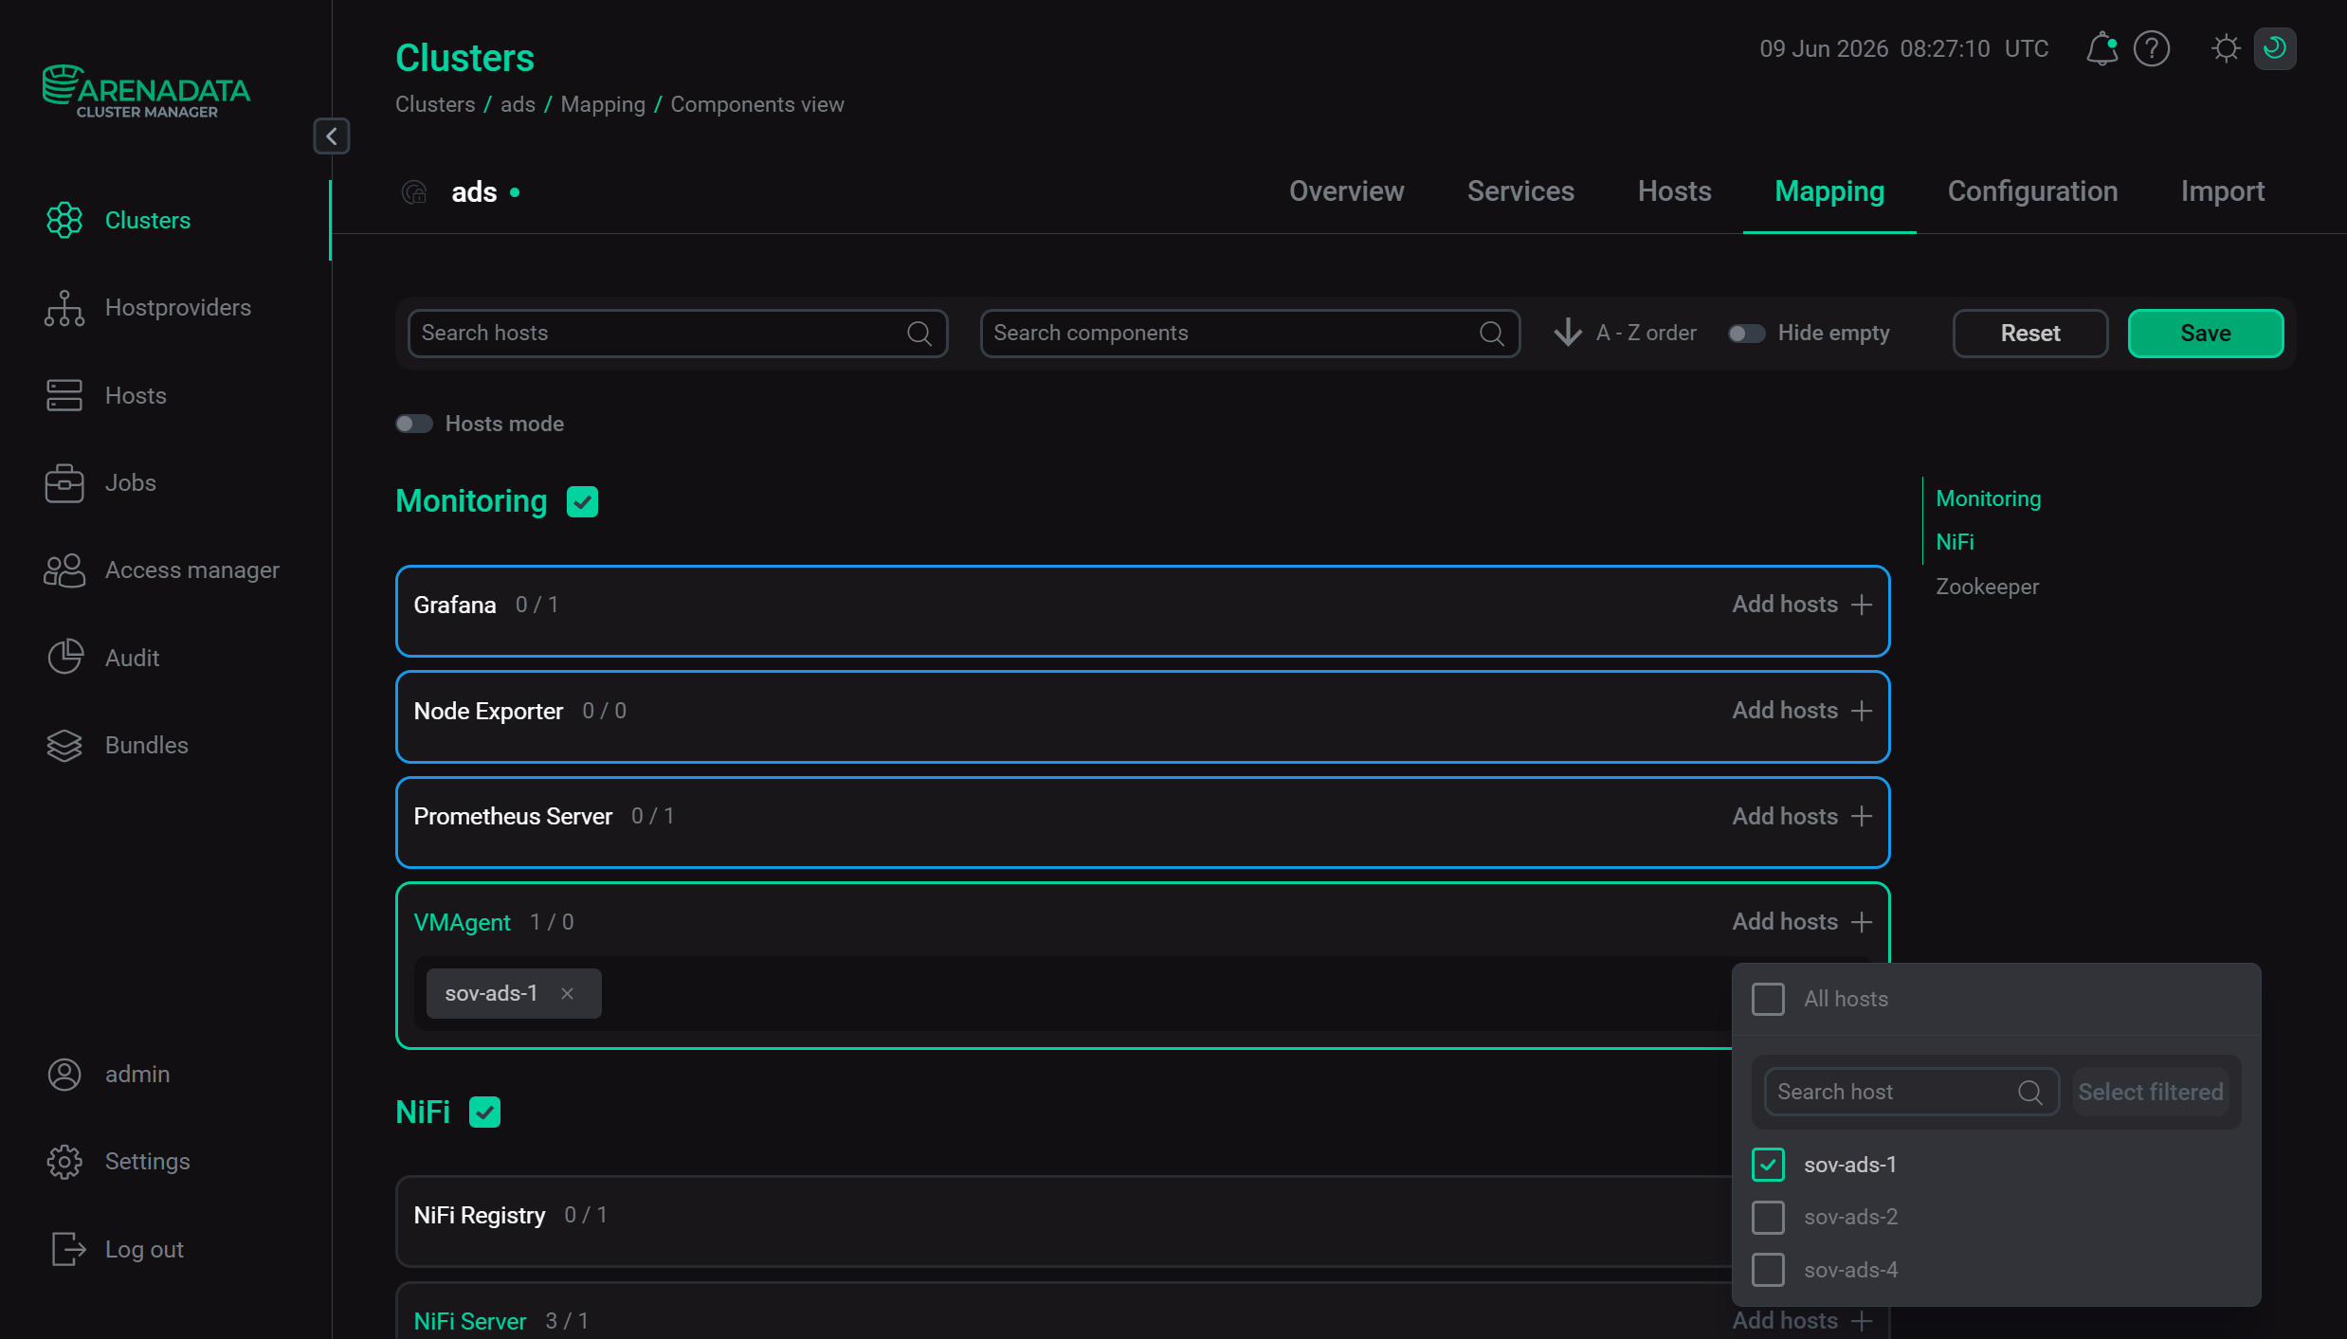2347x1339 pixels.
Task: Jump to Monitoring in the side anchor list
Action: [x=1989, y=498]
